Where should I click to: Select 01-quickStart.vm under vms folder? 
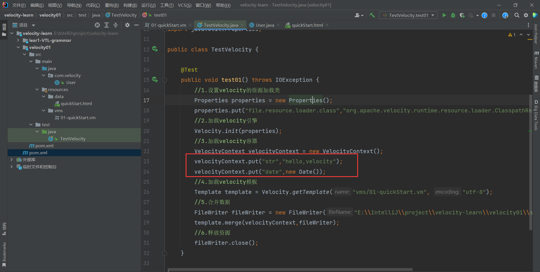(x=78, y=117)
